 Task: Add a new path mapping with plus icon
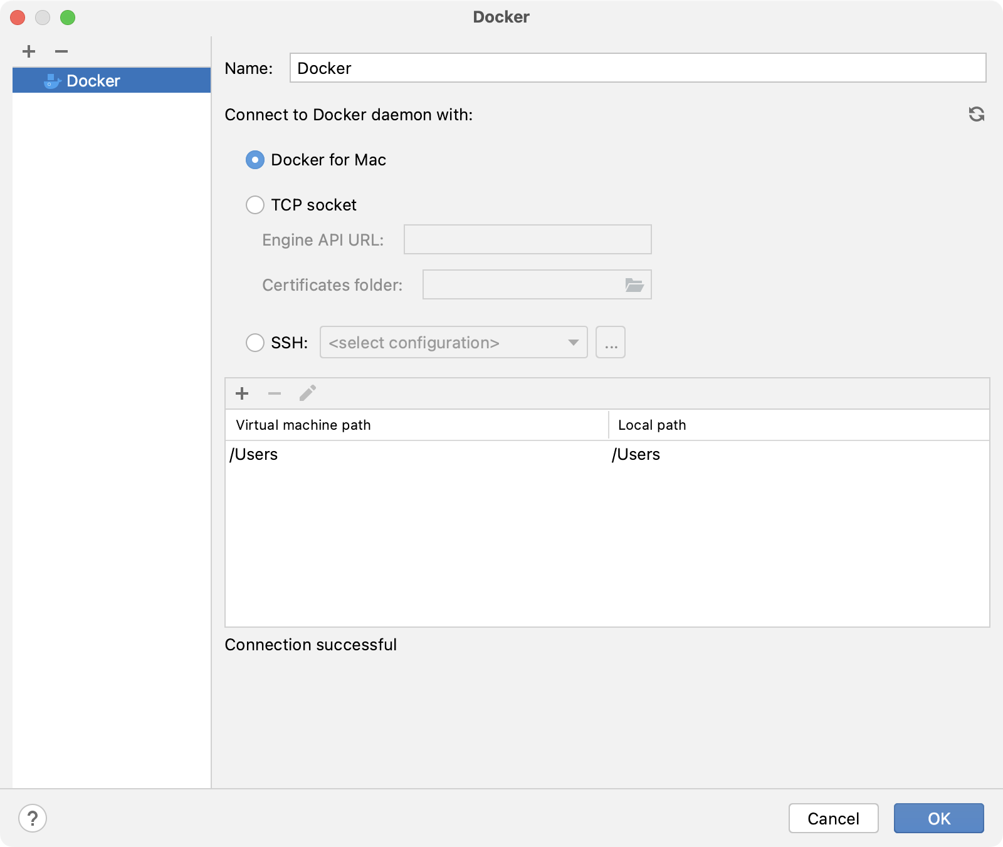[242, 393]
